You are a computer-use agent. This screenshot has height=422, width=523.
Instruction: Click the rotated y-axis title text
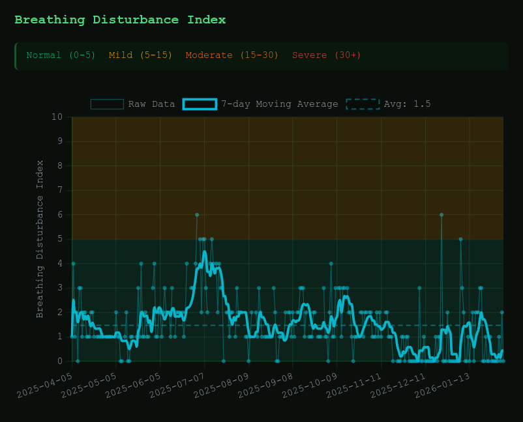[x=40, y=239]
